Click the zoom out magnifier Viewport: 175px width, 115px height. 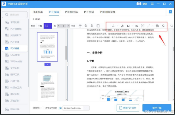point(86,26)
